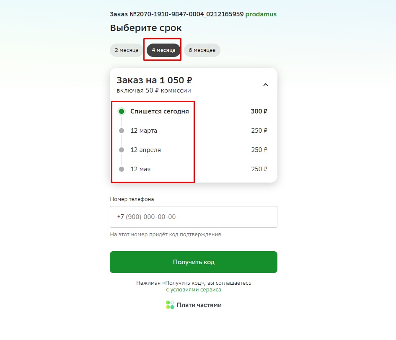This screenshot has height=340, width=396.
Task: Choose the 6 месяцев term option
Action: (202, 50)
